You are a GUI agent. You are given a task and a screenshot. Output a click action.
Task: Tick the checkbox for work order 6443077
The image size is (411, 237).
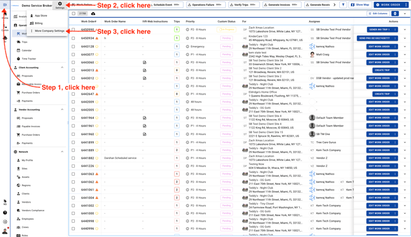(x=74, y=55)
